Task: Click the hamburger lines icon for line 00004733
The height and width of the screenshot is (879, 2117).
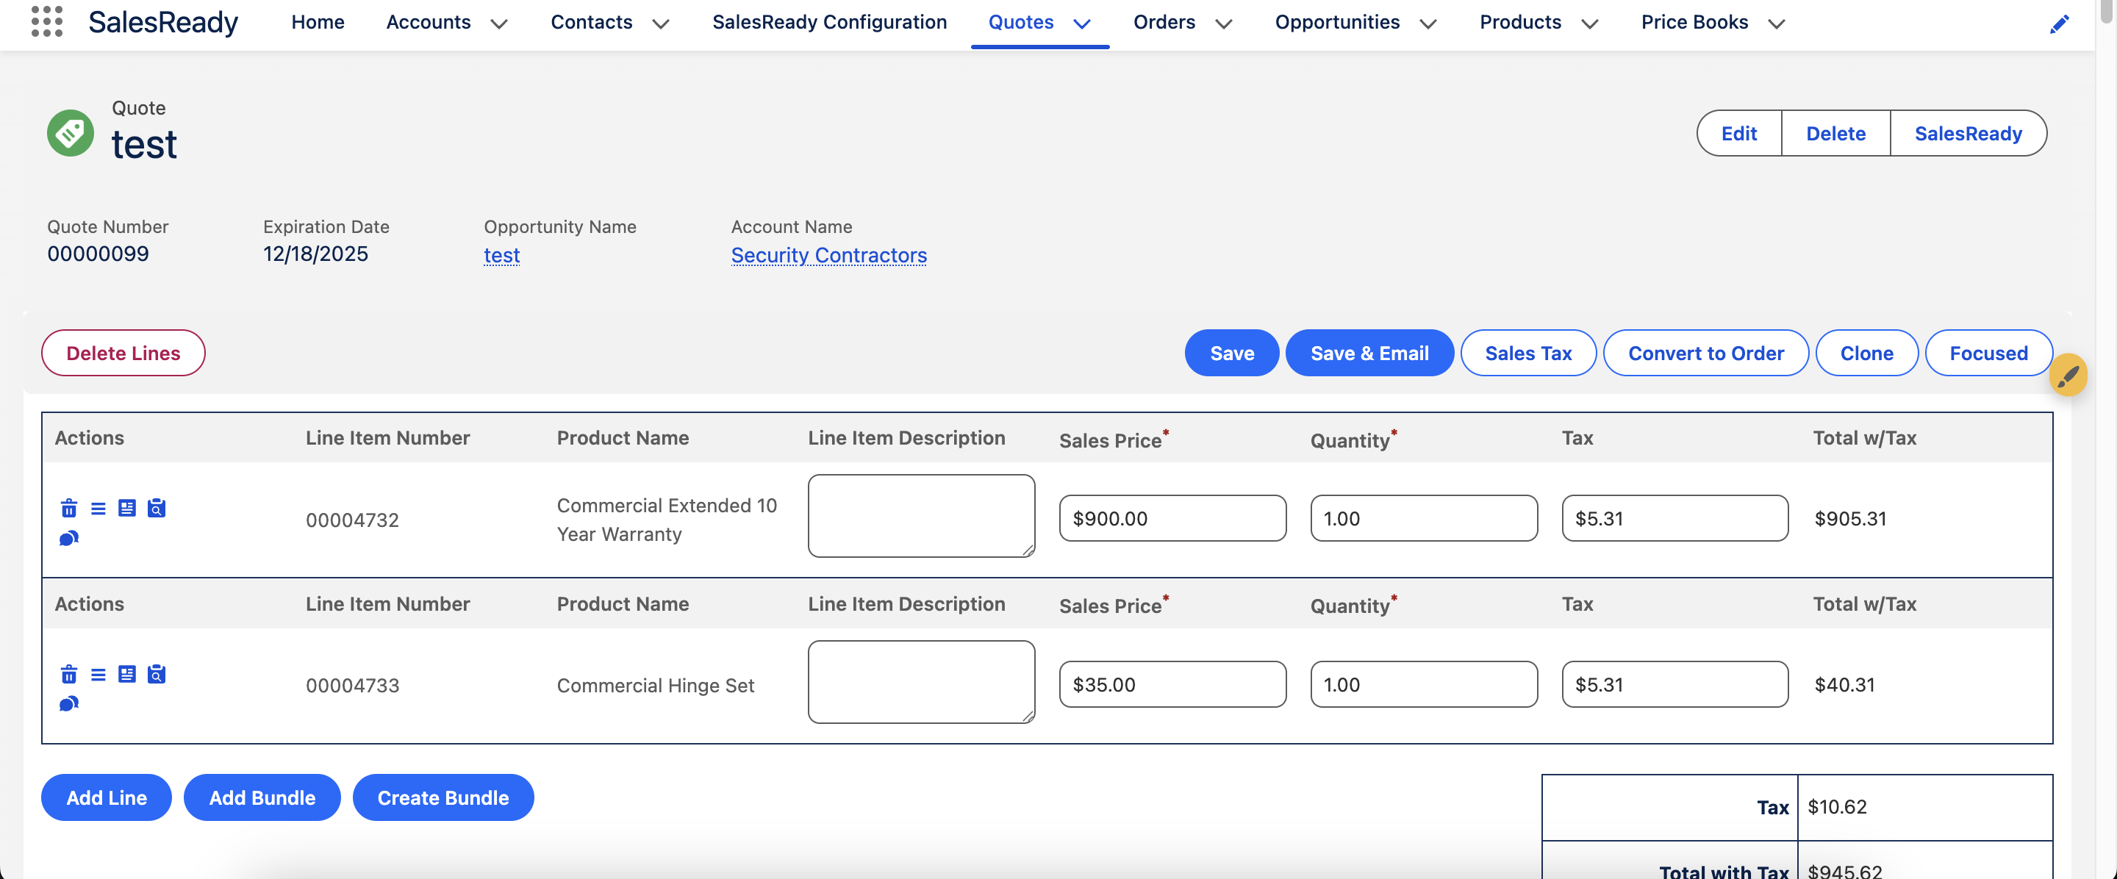Action: 98,675
